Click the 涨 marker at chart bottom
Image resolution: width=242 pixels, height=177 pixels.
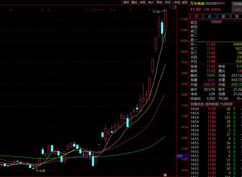coord(165,175)
